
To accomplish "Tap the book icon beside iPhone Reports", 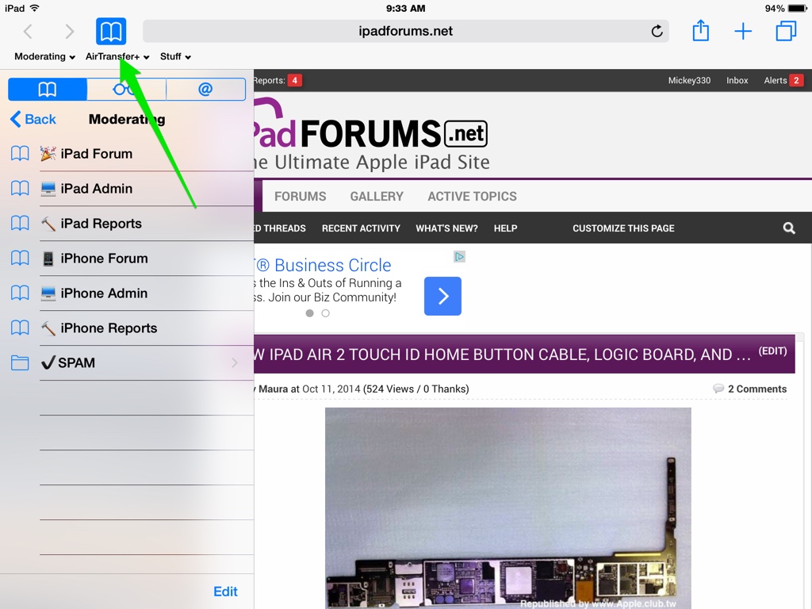I will pos(20,327).
